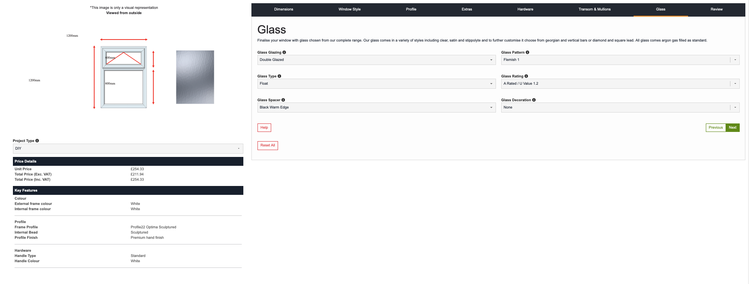This screenshot has width=749, height=284.
Task: Click the Glass Rating info icon
Action: (x=526, y=76)
